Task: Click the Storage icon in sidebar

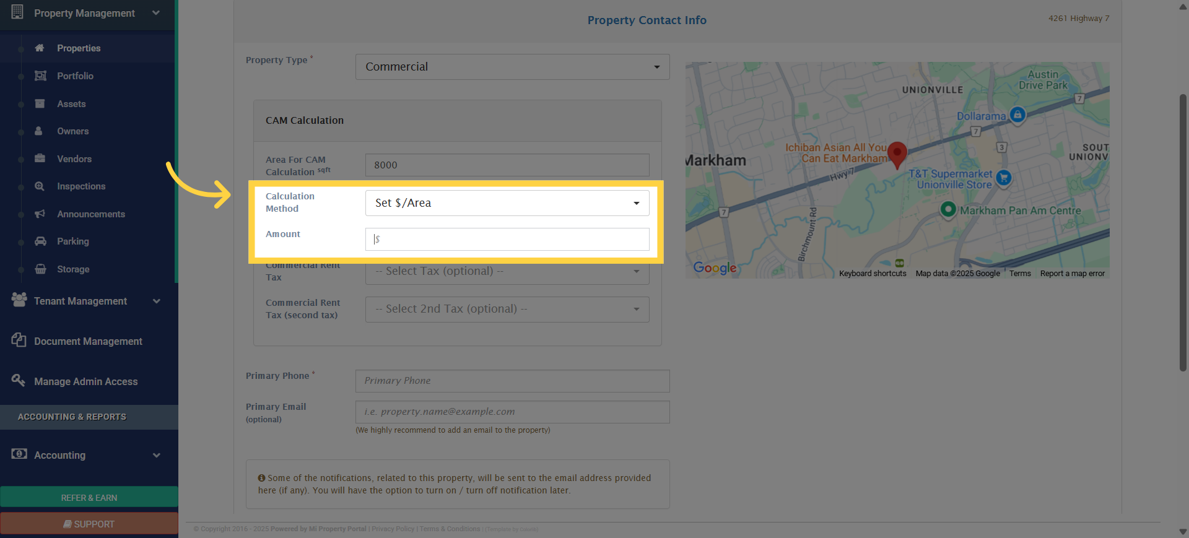Action: pyautogui.click(x=40, y=269)
